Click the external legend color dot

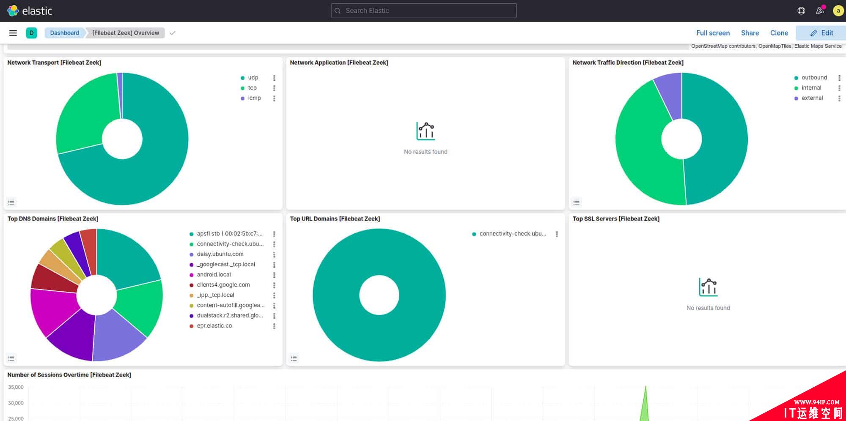[796, 98]
